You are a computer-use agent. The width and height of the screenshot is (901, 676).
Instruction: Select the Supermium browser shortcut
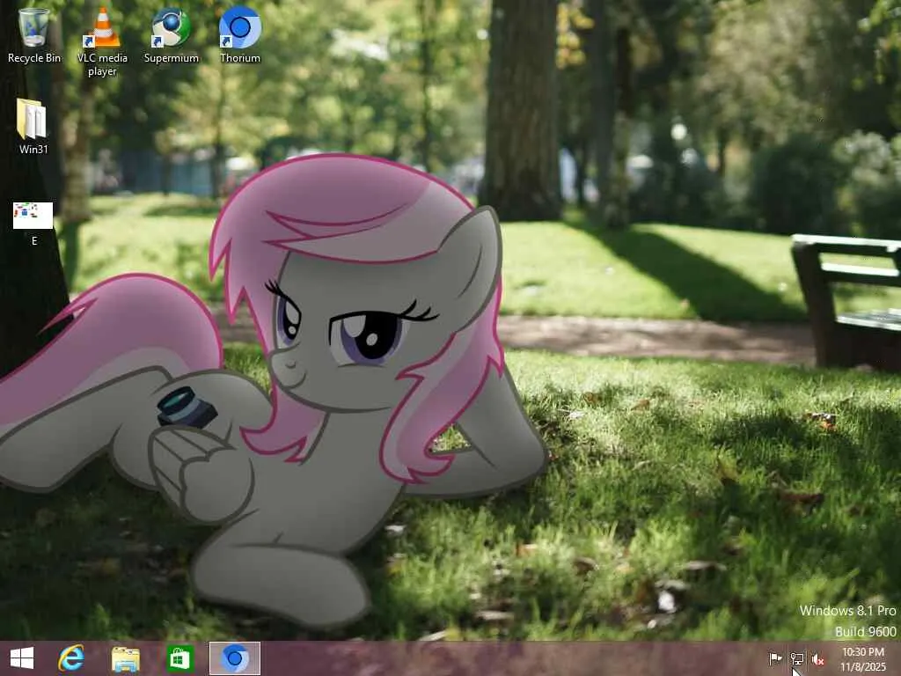[x=172, y=35]
